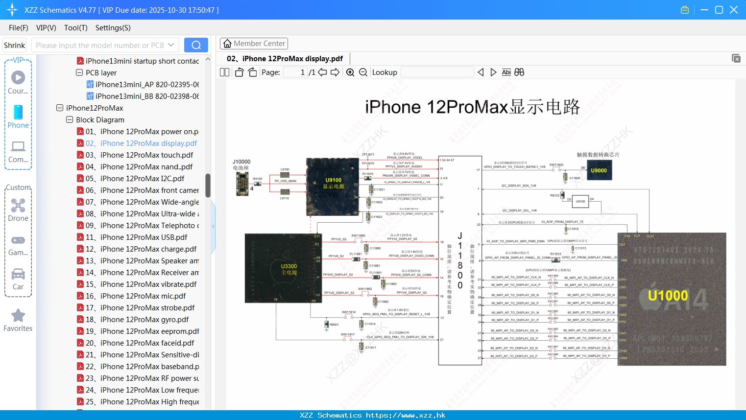Open 05 iPhone 12ProMax I2C.pdf

131,178
